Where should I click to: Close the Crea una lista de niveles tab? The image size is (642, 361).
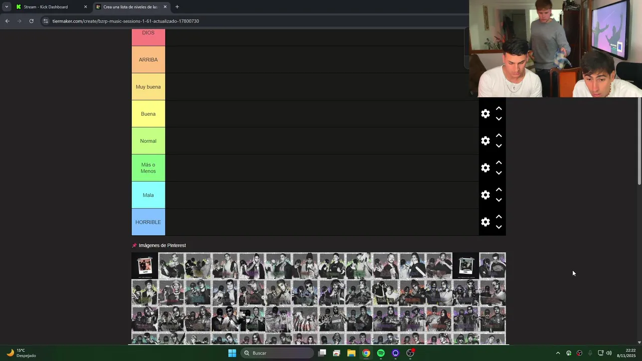(x=165, y=7)
